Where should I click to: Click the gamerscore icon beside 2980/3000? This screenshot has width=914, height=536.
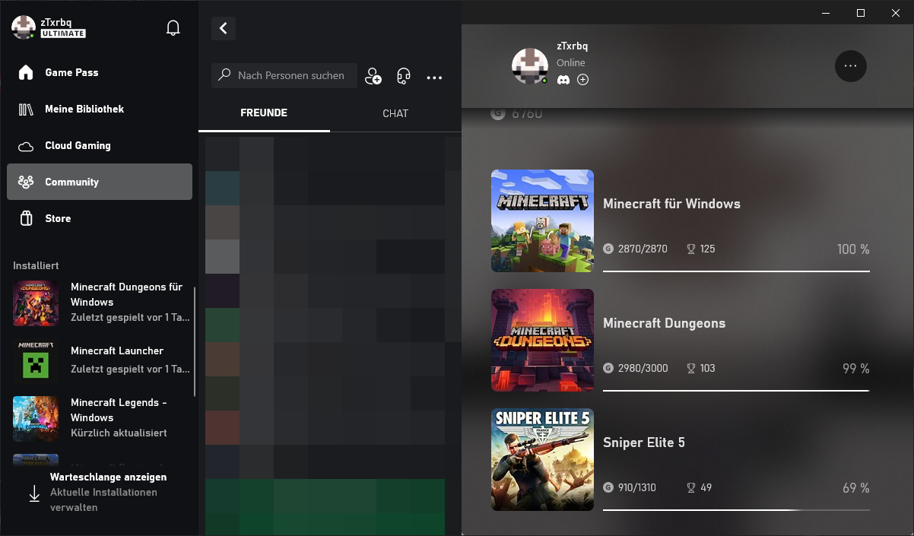608,368
